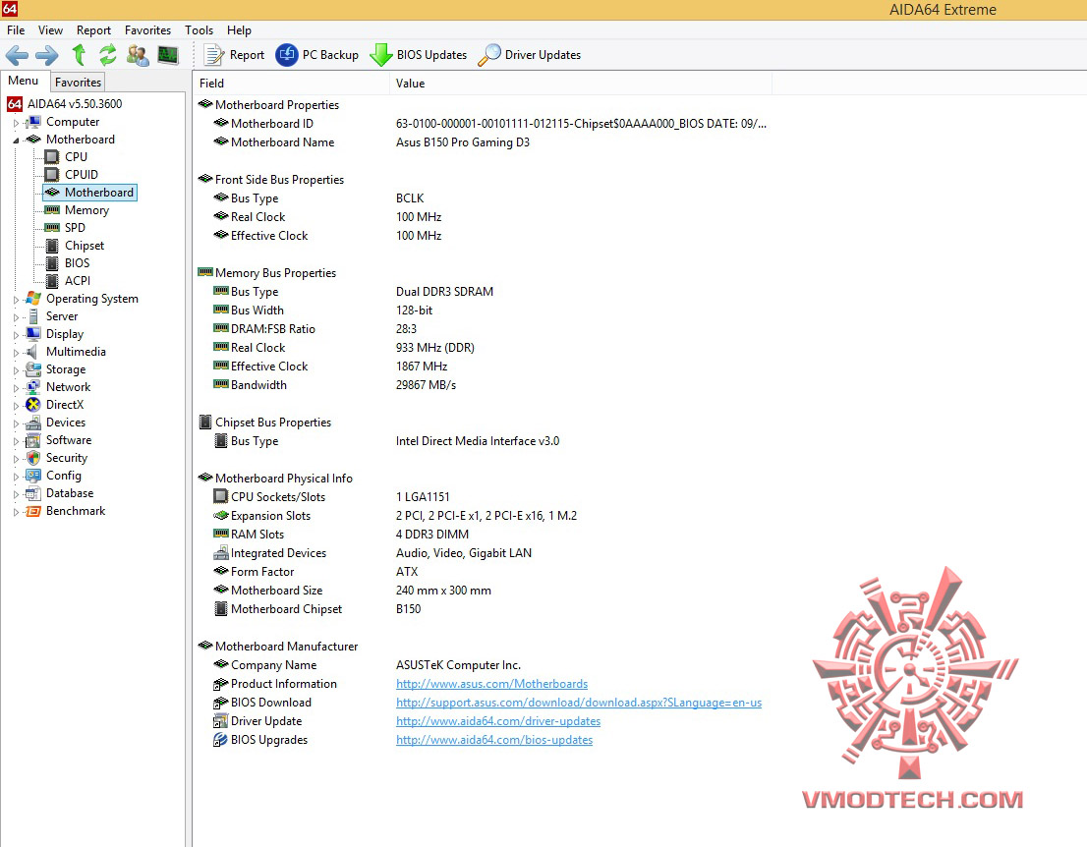Click the Software icon in tree

tap(32, 440)
